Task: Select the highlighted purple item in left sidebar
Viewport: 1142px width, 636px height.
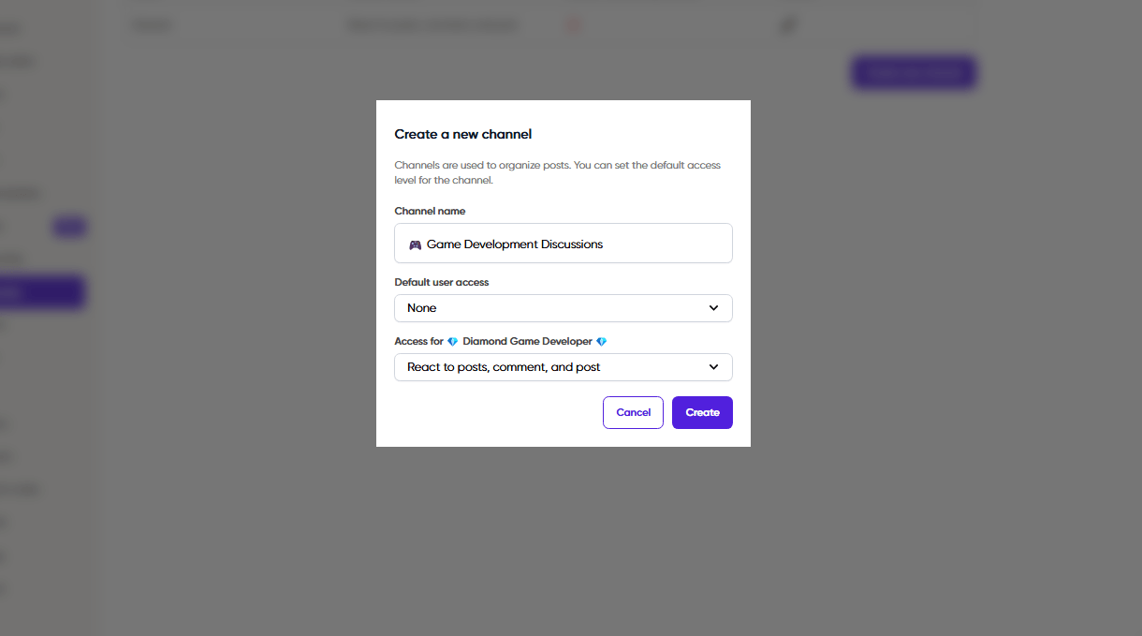Action: click(42, 292)
